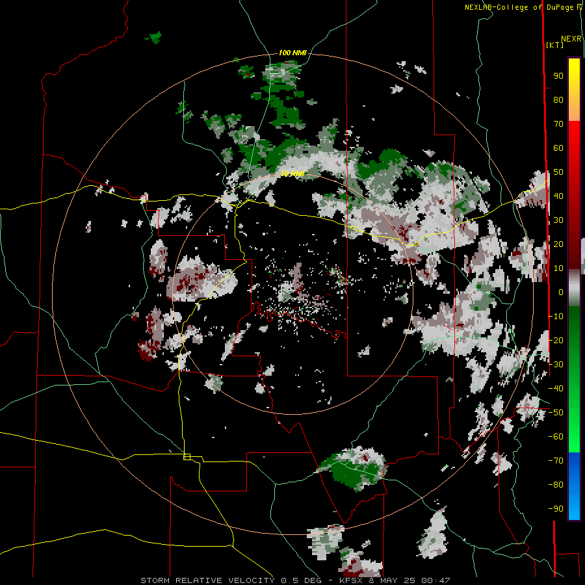
Task: Click the positive 40 knot scale label
Action: click(558, 196)
